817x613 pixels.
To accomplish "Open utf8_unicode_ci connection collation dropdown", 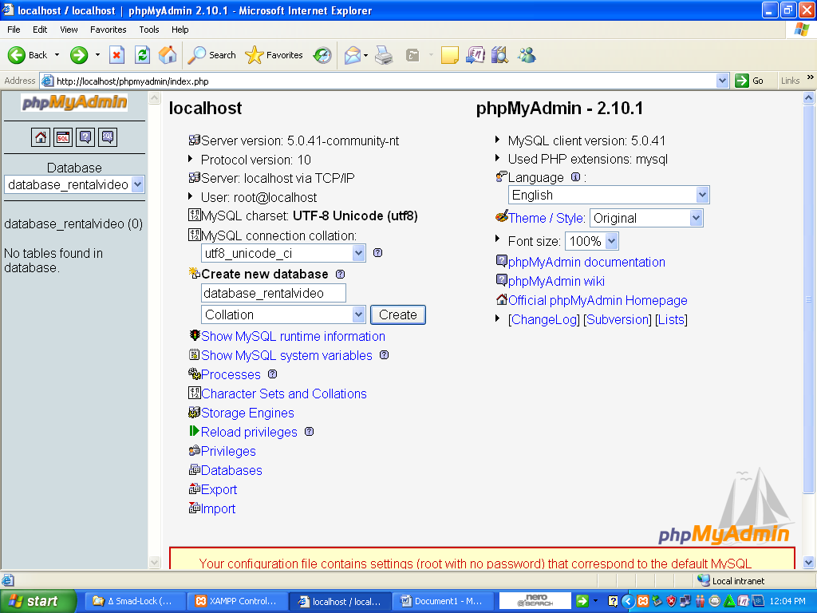I will pos(358,253).
